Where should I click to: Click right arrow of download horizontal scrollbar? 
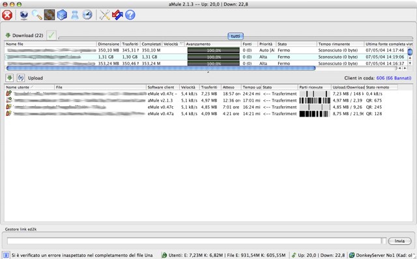405,68
